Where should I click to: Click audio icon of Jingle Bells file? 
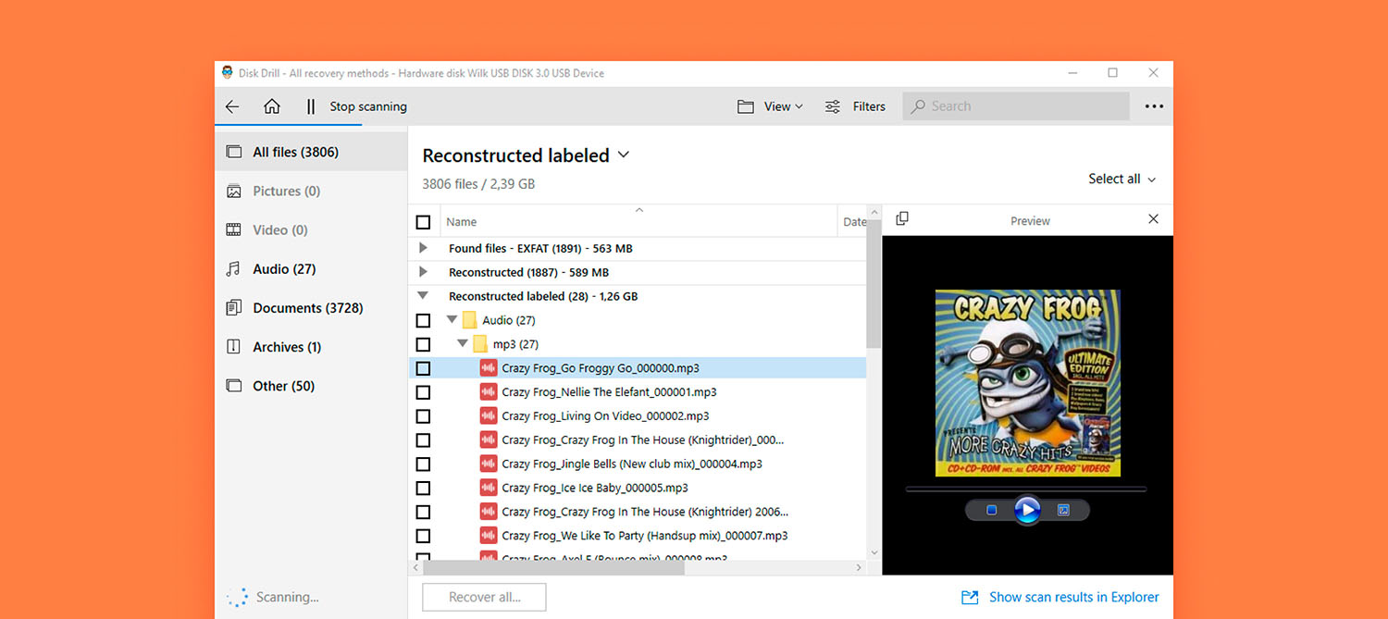click(489, 464)
